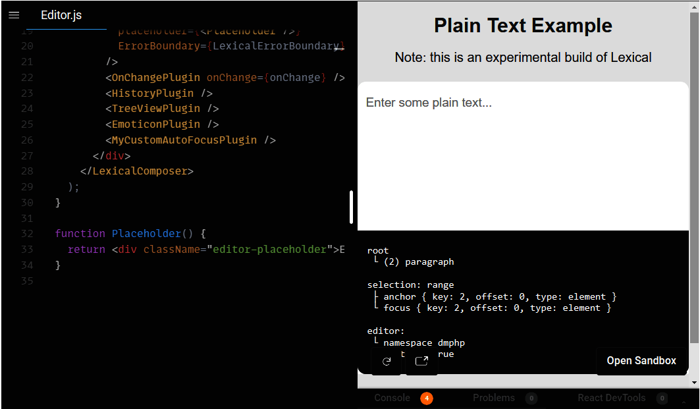Click the code editor scrollbar thumb
Viewport: 700px width, 409px height.
click(x=351, y=206)
